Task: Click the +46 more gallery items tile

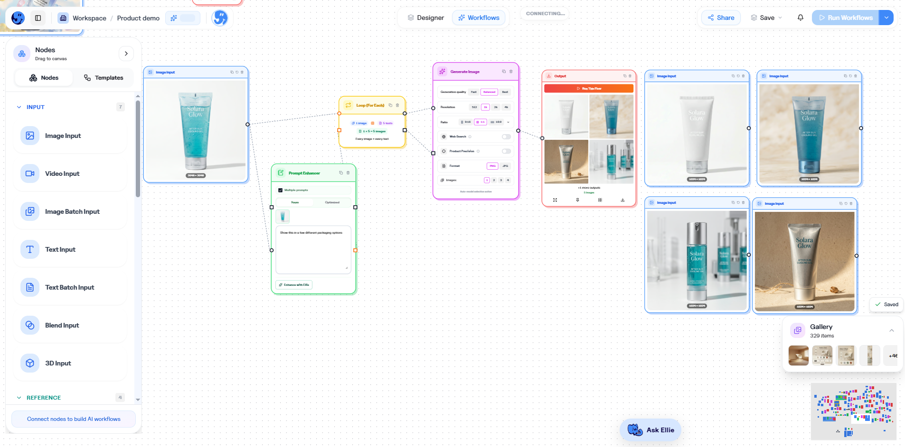Action: click(891, 356)
